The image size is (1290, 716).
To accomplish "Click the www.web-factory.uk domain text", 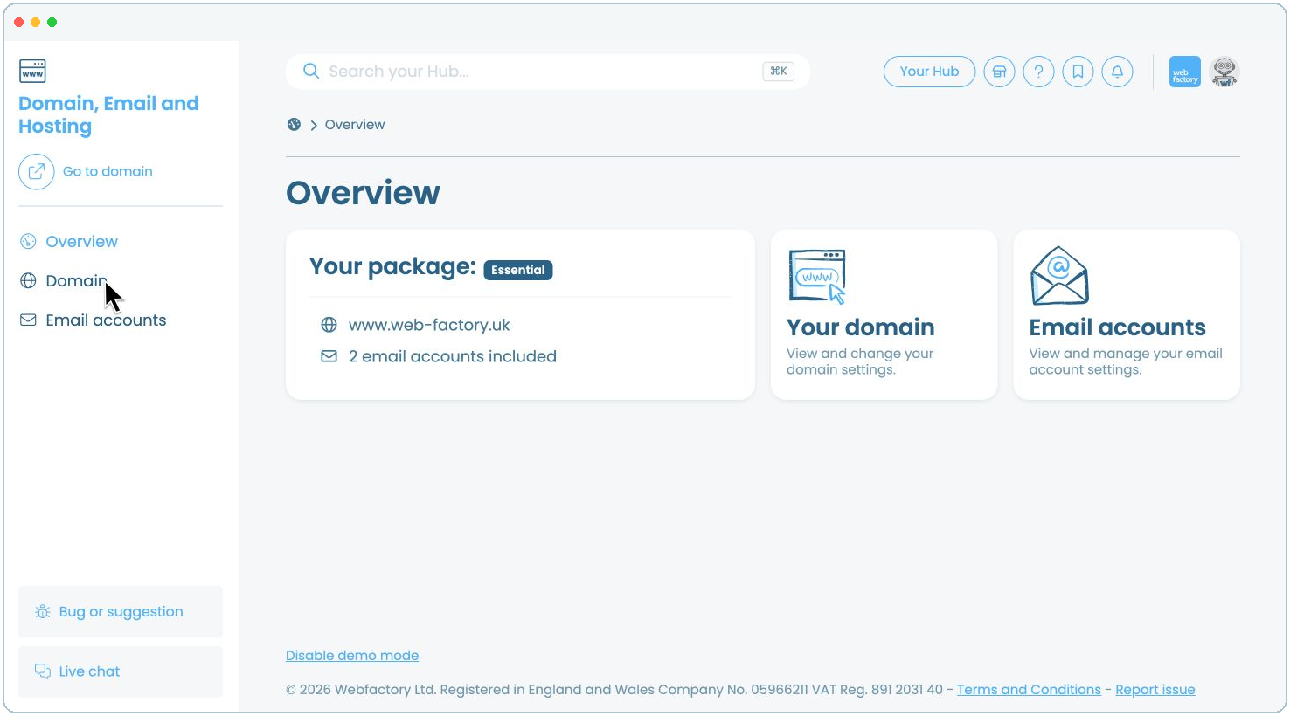I will pyautogui.click(x=429, y=325).
